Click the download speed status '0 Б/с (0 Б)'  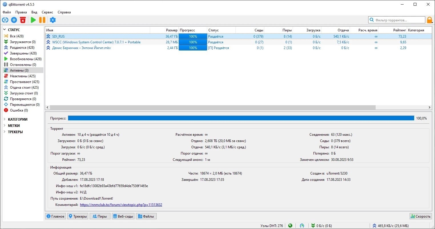pos(322,226)
